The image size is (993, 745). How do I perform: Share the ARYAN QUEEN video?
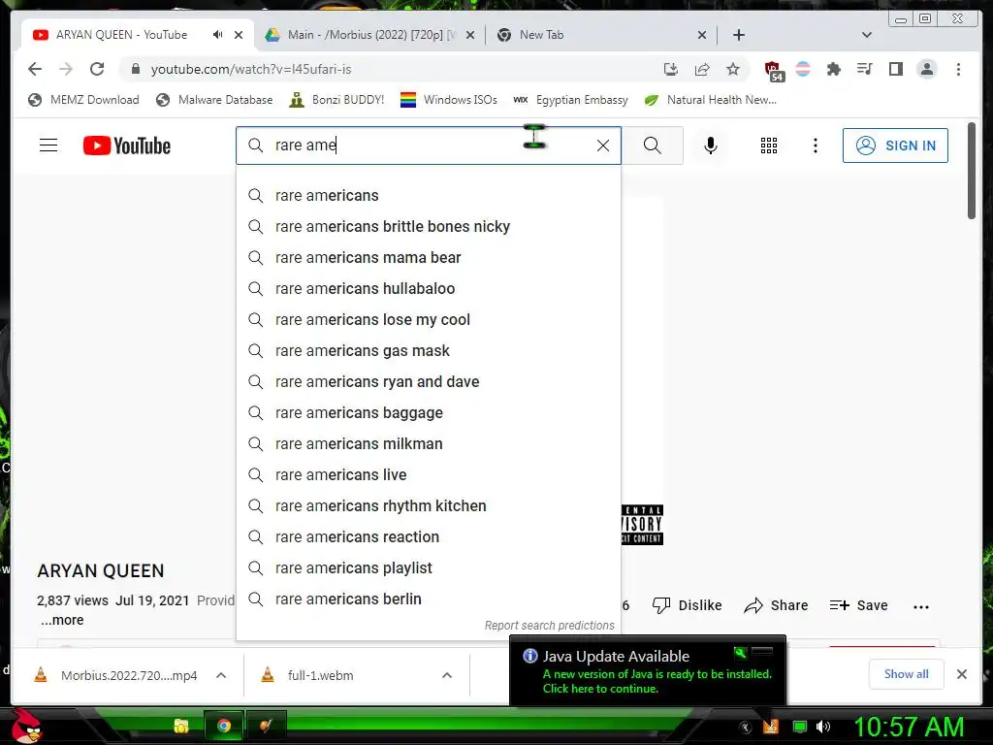(x=777, y=605)
